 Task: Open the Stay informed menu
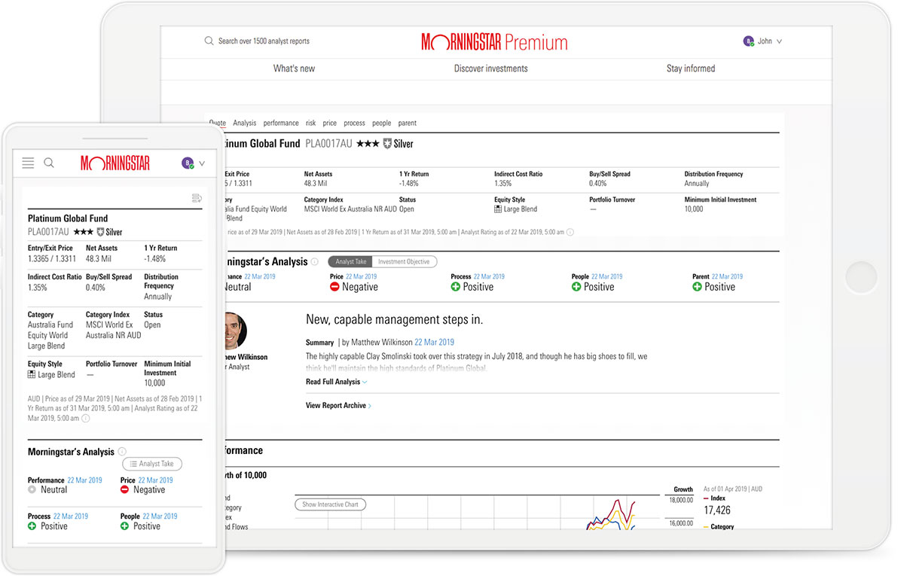click(691, 69)
